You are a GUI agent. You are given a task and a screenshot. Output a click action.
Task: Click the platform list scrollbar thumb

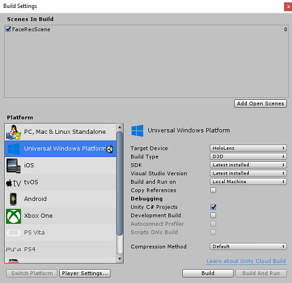coord(120,183)
